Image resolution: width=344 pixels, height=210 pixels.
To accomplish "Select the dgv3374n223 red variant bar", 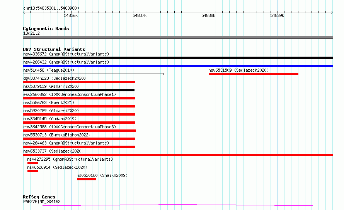I will coord(79,82).
